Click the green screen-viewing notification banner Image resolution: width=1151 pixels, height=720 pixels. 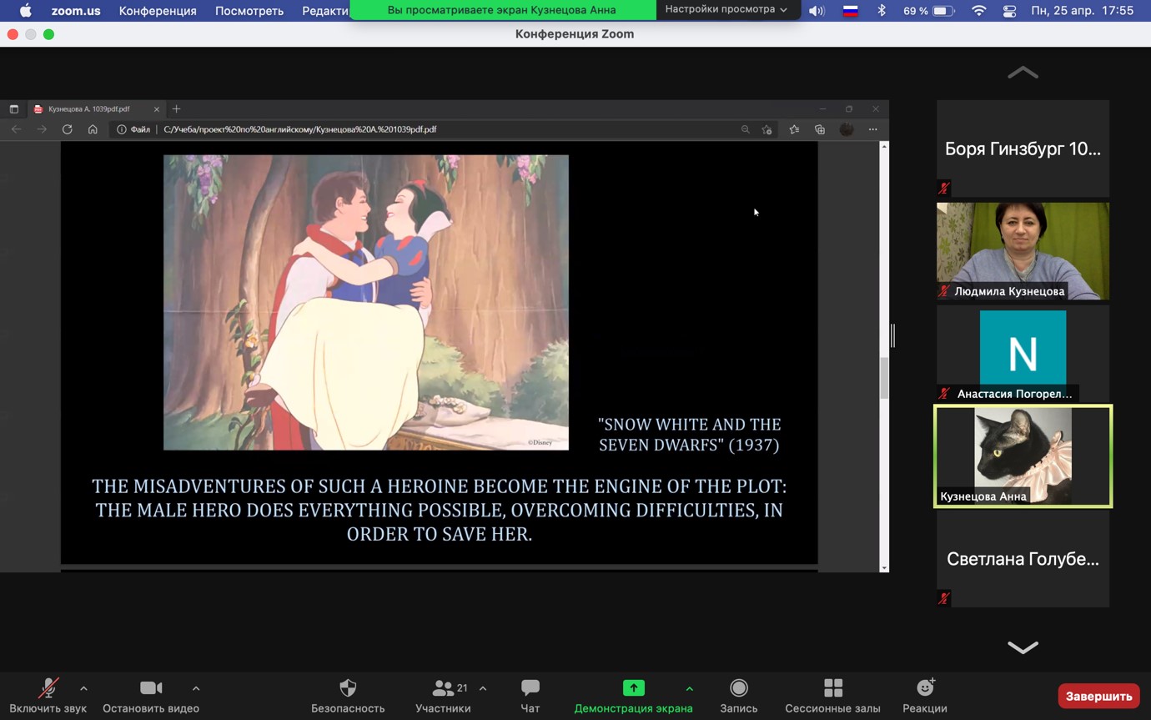(502, 10)
